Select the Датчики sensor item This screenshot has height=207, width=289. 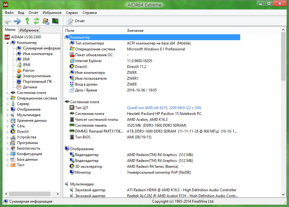(30, 87)
